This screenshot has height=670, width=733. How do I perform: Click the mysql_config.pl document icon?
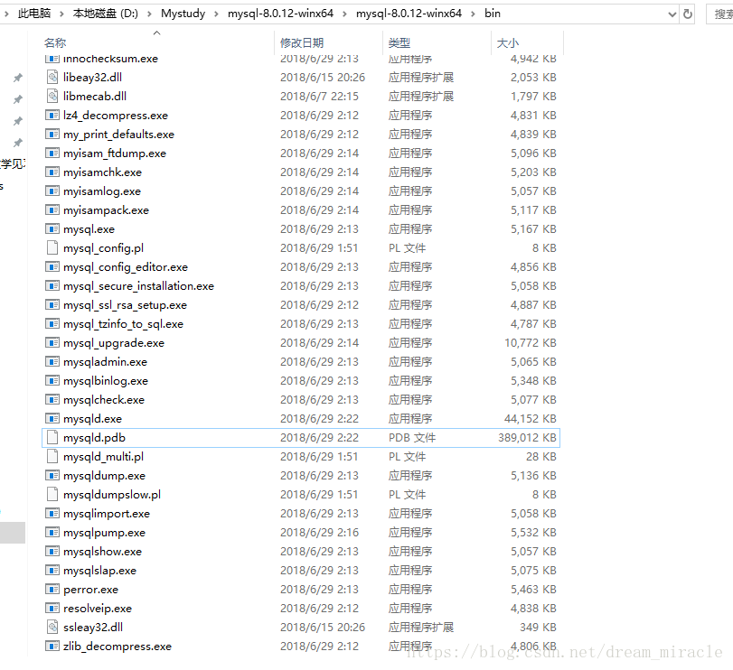(52, 248)
